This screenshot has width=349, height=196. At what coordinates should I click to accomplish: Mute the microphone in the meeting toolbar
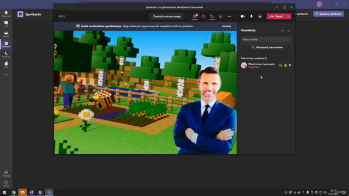tap(251, 16)
